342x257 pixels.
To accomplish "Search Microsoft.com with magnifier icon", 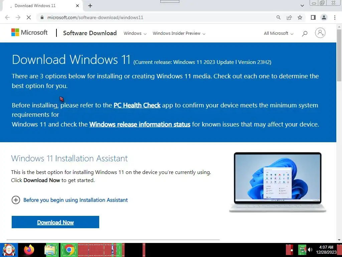I will tap(305, 33).
